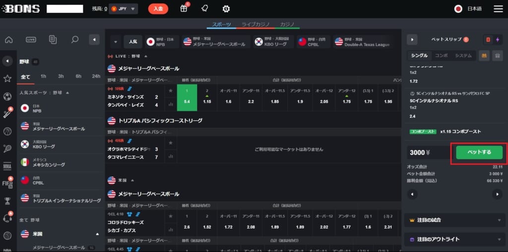Select the soccer ball sport icon
Screen dimensions: 508x252
(7, 96)
